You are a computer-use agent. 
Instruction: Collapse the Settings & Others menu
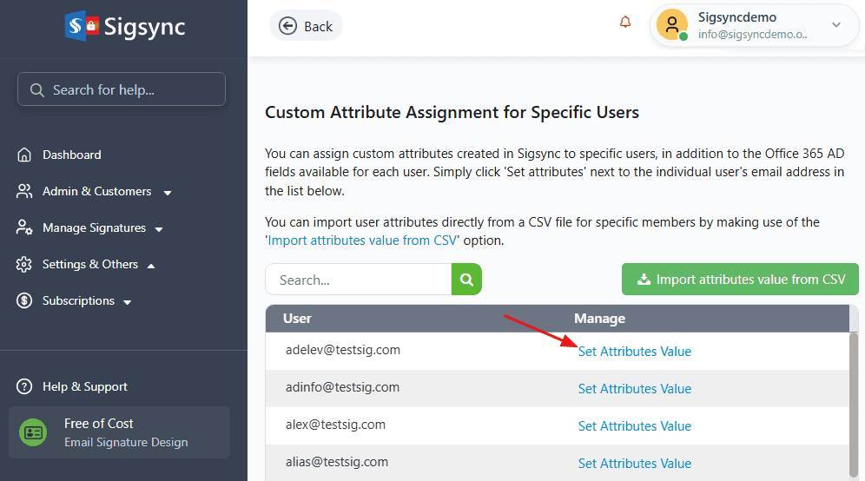[151, 265]
